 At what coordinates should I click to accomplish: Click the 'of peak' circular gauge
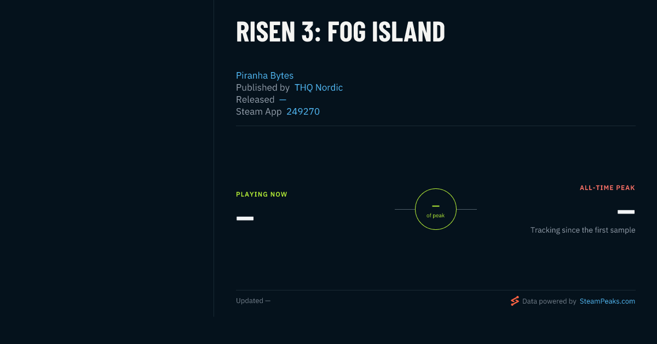436,209
